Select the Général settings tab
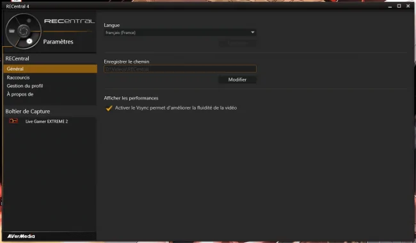416x243 pixels. pyautogui.click(x=51, y=69)
